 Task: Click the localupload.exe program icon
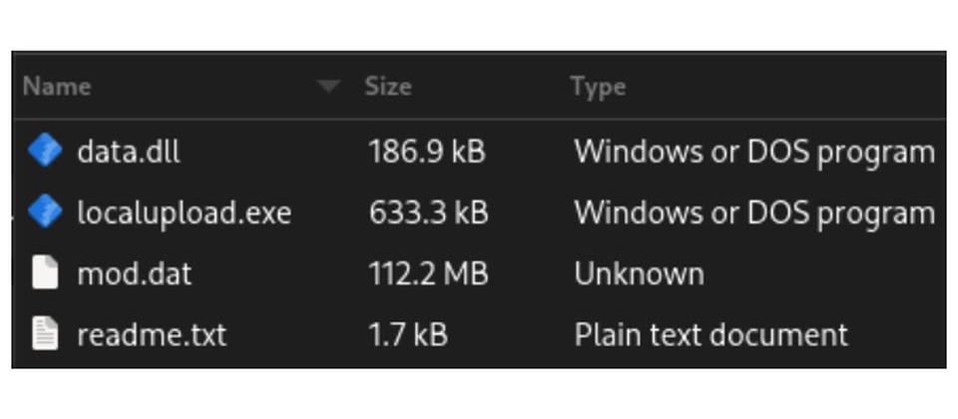point(45,211)
